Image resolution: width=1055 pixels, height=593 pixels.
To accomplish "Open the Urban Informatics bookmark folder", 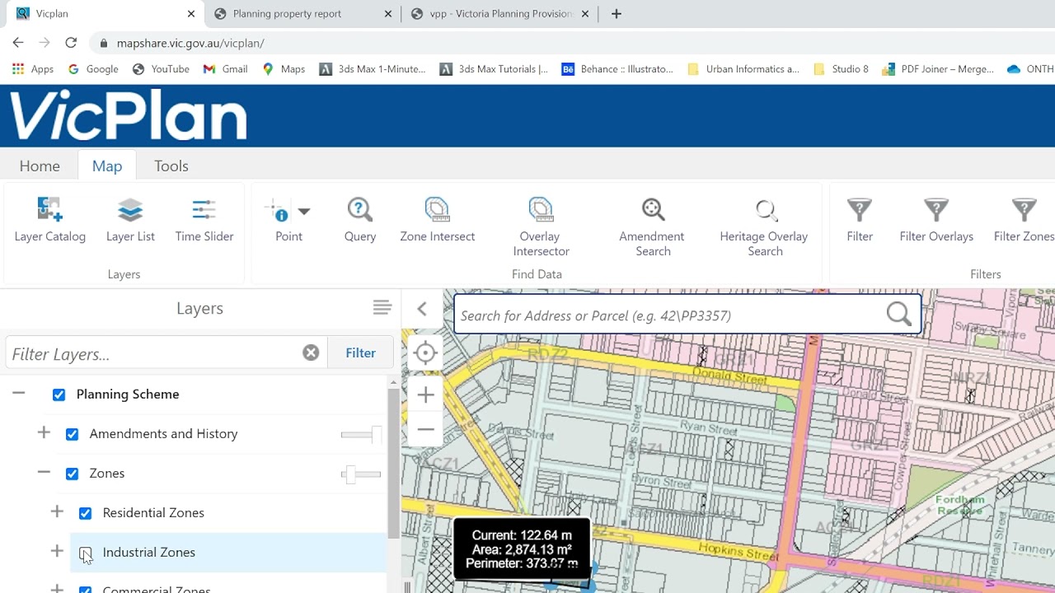I will click(743, 69).
